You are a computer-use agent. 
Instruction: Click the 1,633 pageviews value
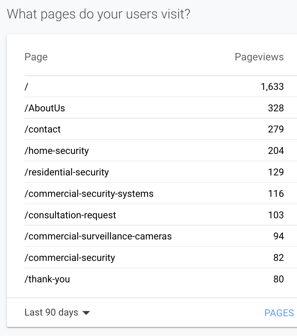click(x=272, y=87)
